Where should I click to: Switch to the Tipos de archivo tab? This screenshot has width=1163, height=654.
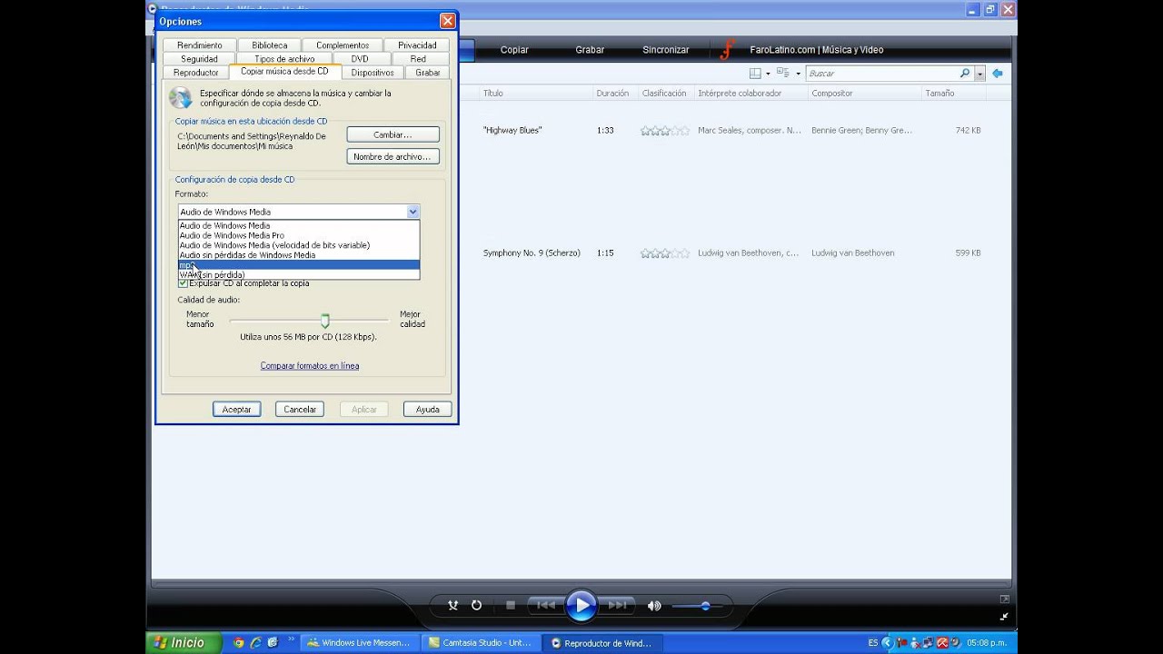[x=284, y=59]
